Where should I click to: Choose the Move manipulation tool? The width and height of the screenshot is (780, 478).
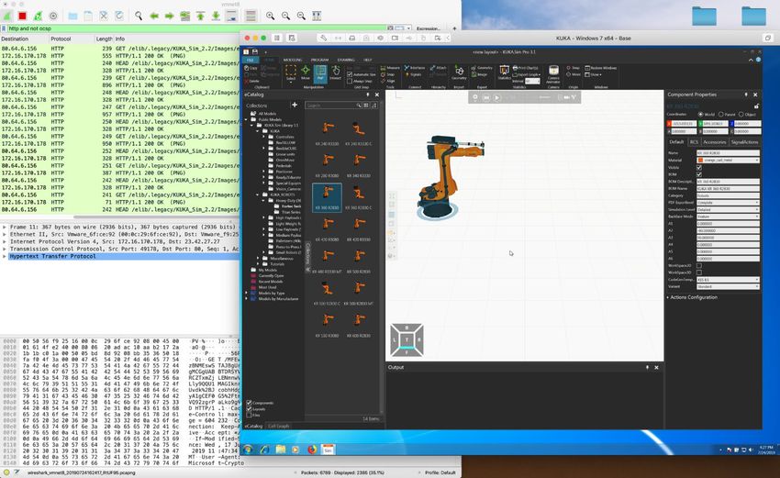tap(306, 72)
